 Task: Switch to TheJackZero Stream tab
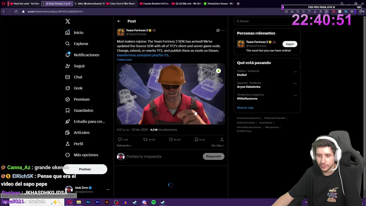pyautogui.click(x=219, y=4)
